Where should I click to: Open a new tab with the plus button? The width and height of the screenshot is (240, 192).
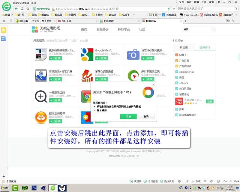point(186,21)
